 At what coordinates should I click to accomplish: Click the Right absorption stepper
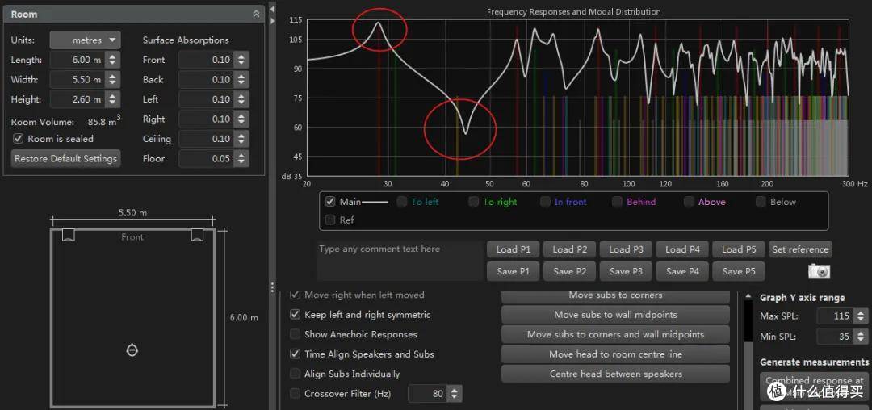[x=241, y=119]
